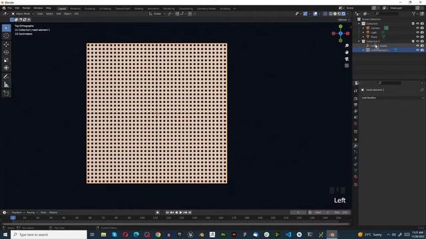The height and width of the screenshot is (239, 426).
Task: Pick the Scale tool
Action: click(x=6, y=60)
